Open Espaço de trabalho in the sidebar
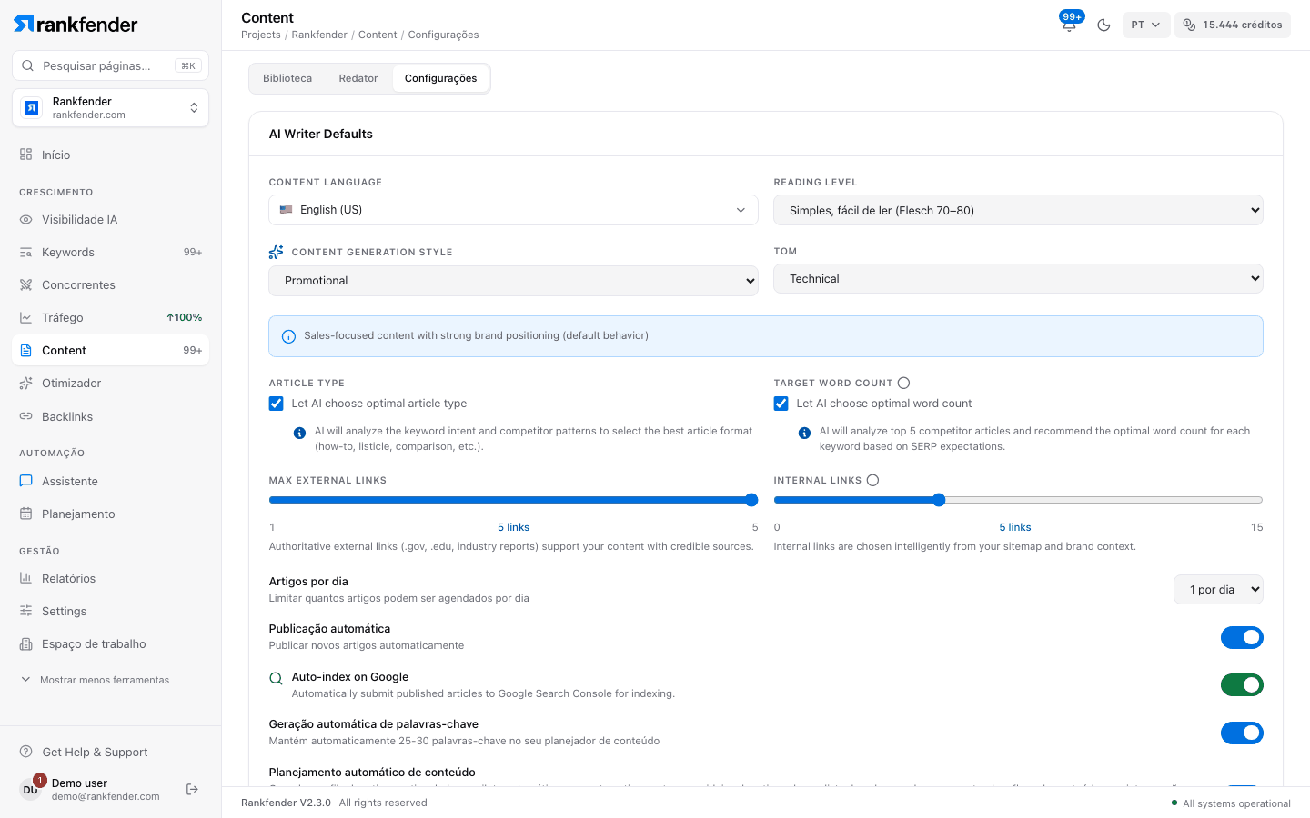 pyautogui.click(x=110, y=643)
